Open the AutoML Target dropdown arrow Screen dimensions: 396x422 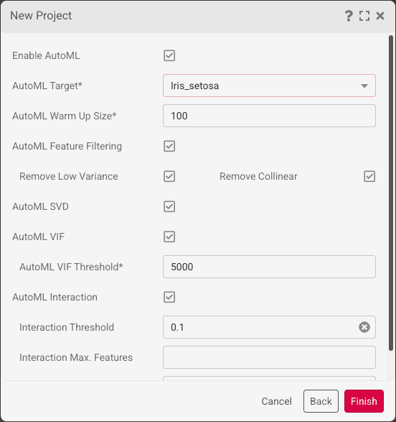click(364, 86)
